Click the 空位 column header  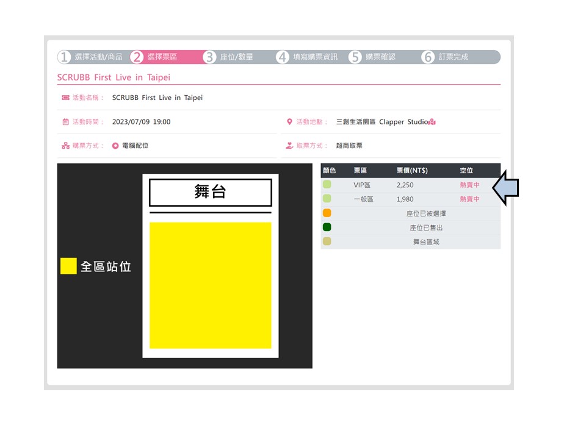pyautogui.click(x=466, y=171)
